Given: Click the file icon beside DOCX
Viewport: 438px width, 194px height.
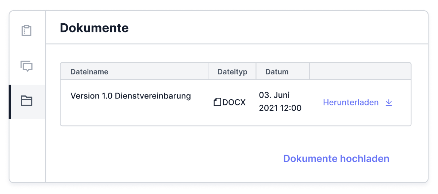Looking at the screenshot, I should tap(218, 102).
